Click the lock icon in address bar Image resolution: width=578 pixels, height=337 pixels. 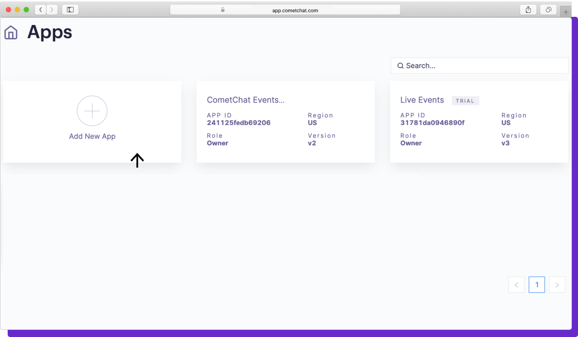(223, 10)
